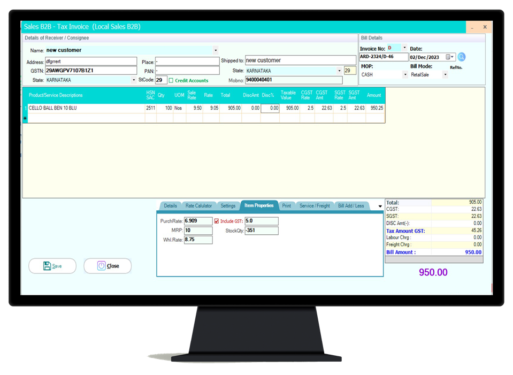Go to the Bill Add / Less tab
This screenshot has width=513, height=375.
(x=351, y=206)
